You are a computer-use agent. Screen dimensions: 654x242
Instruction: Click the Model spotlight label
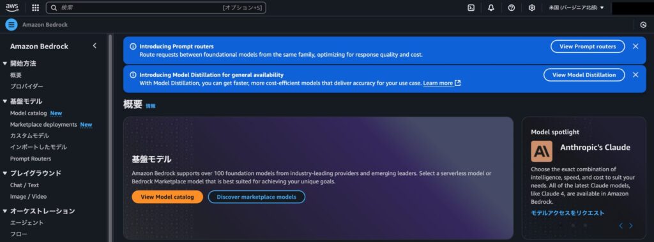[x=555, y=132]
